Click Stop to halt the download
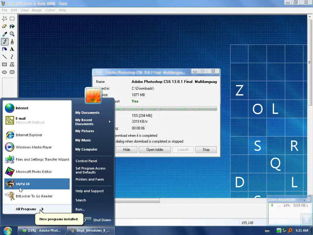Image resolution: width=313 pixels, height=235 pixels. click(206, 150)
